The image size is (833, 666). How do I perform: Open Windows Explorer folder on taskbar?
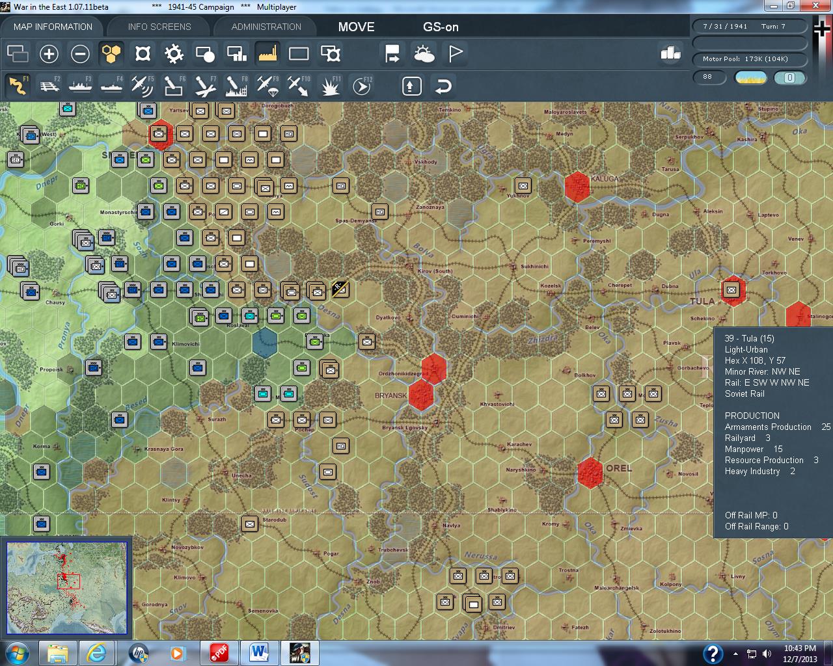pyautogui.click(x=58, y=652)
